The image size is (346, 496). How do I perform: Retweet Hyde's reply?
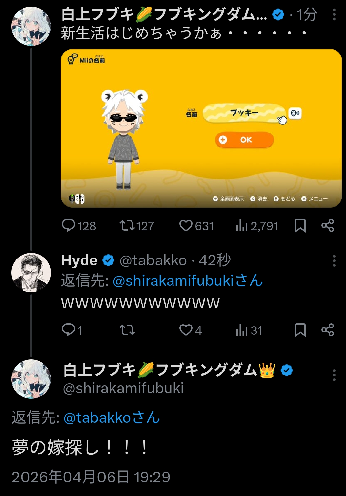pyautogui.click(x=127, y=330)
